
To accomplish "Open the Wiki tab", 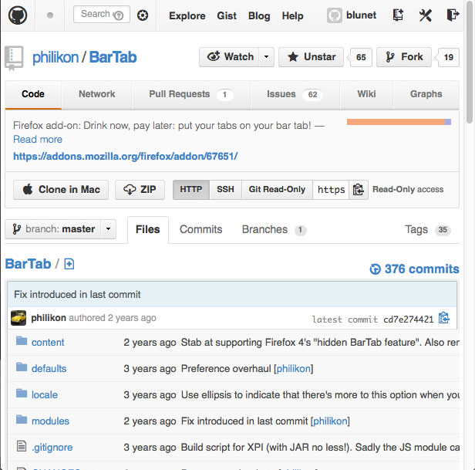I will pyautogui.click(x=366, y=94).
